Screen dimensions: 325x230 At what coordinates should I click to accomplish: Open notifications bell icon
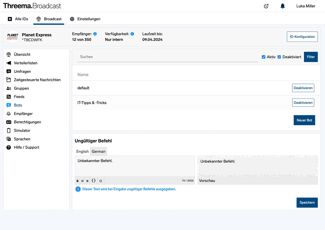coord(283,6)
